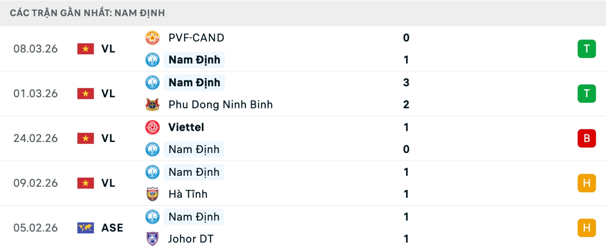Click the orange H badge for 05.02.26
Image resolution: width=606 pixels, height=250 pixels.
pyautogui.click(x=586, y=228)
